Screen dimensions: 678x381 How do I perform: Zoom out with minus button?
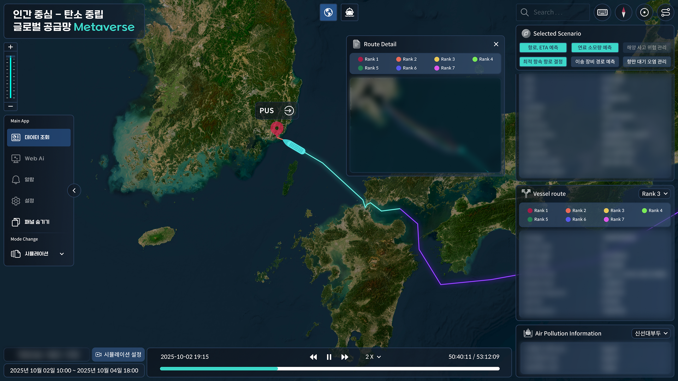(x=11, y=106)
